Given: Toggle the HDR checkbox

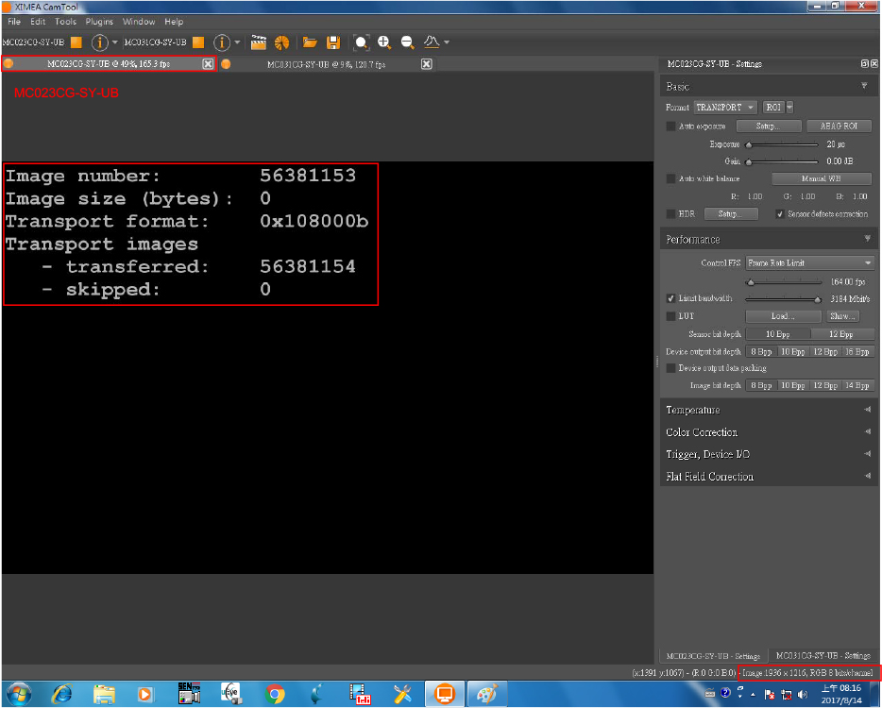Looking at the screenshot, I should click(x=671, y=214).
